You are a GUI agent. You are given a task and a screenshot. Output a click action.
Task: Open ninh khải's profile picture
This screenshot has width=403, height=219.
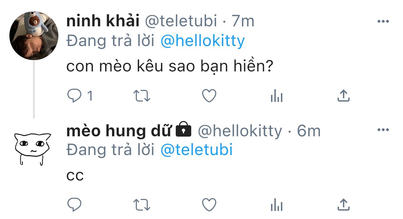click(x=34, y=35)
